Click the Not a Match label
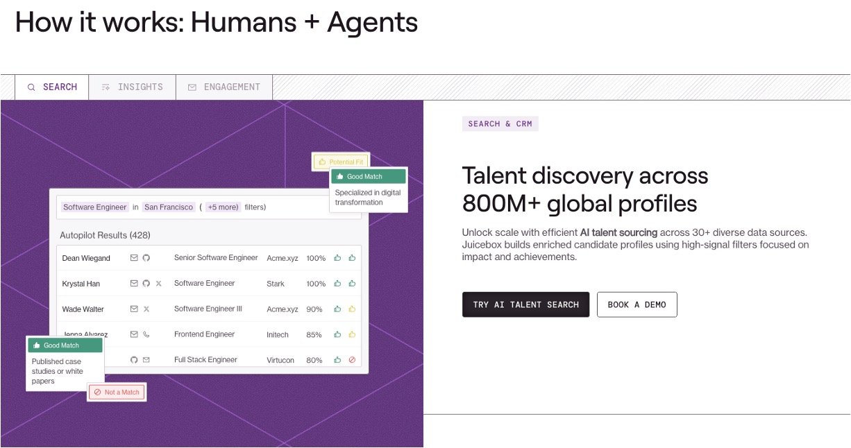This screenshot has height=448, width=851. pos(117,393)
